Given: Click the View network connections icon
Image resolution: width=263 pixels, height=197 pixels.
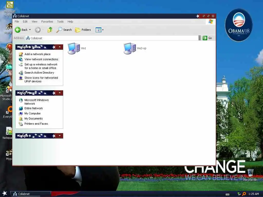Looking at the screenshot, I should pos(21,60).
